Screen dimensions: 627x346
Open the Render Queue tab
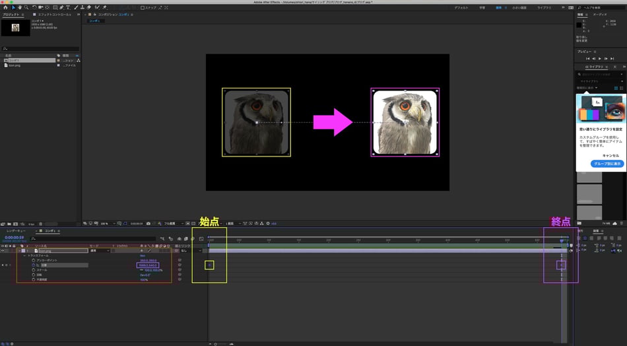[15, 231]
